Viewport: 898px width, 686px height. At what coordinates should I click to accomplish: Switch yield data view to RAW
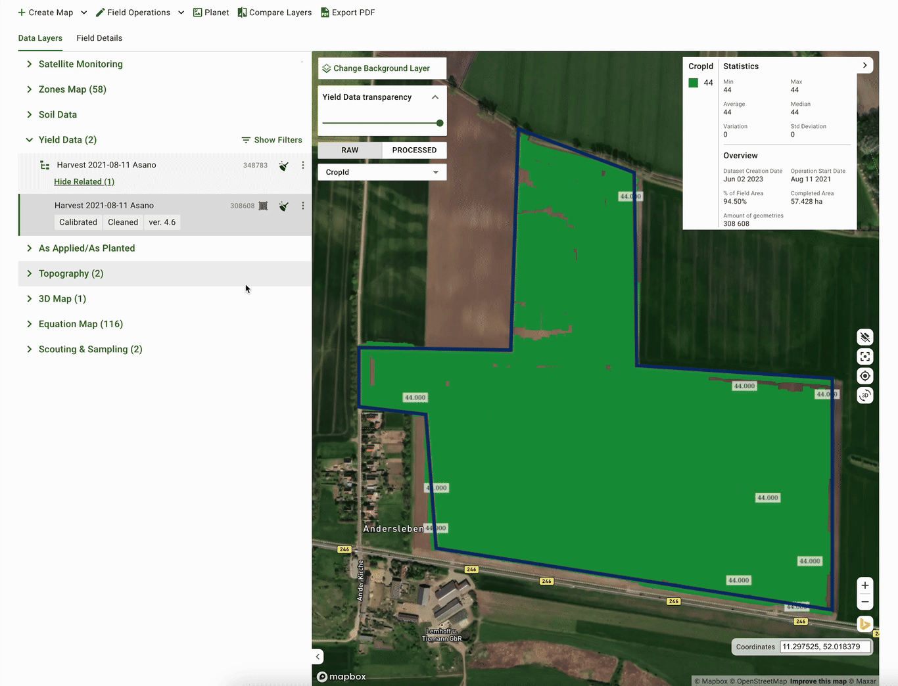350,150
